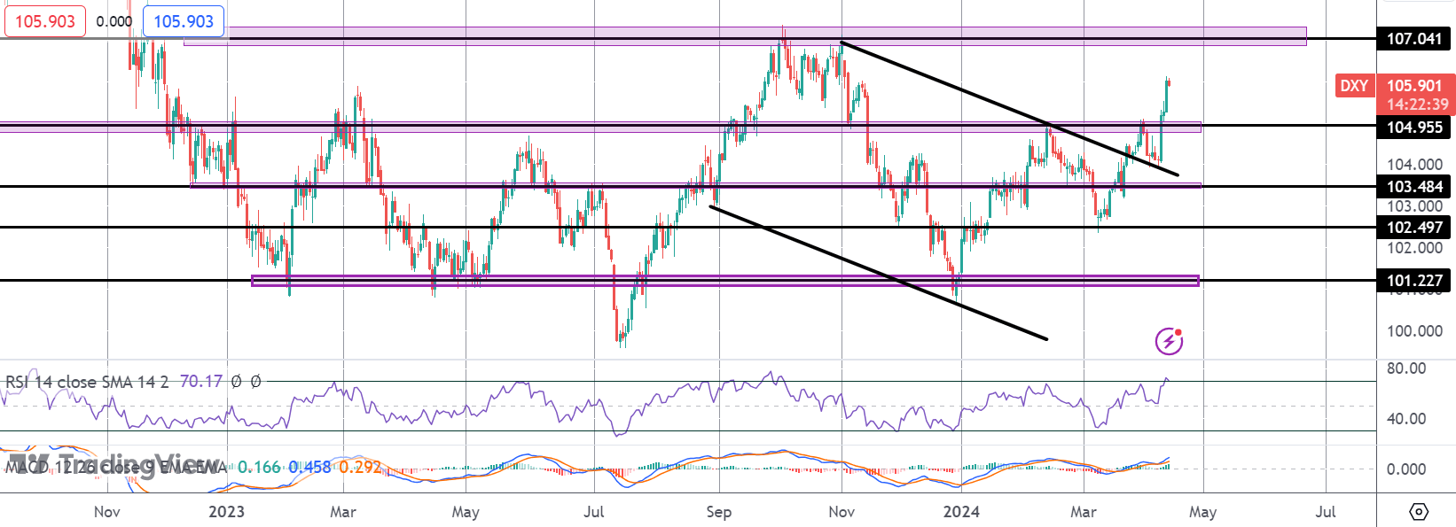Select the pink resistance zone rectangle near 107.041
Viewport: 1456px width, 527px height.
[745, 36]
